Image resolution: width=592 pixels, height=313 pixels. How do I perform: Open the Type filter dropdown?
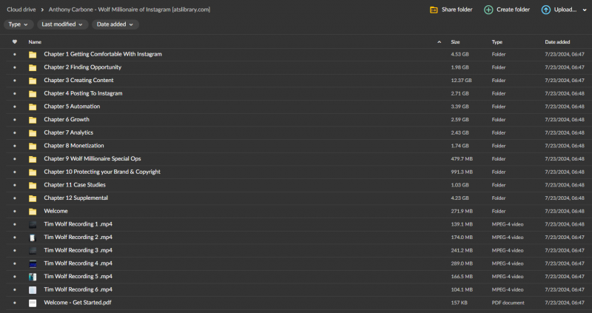18,24
